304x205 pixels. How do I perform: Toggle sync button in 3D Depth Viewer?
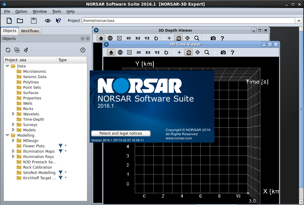point(178,38)
